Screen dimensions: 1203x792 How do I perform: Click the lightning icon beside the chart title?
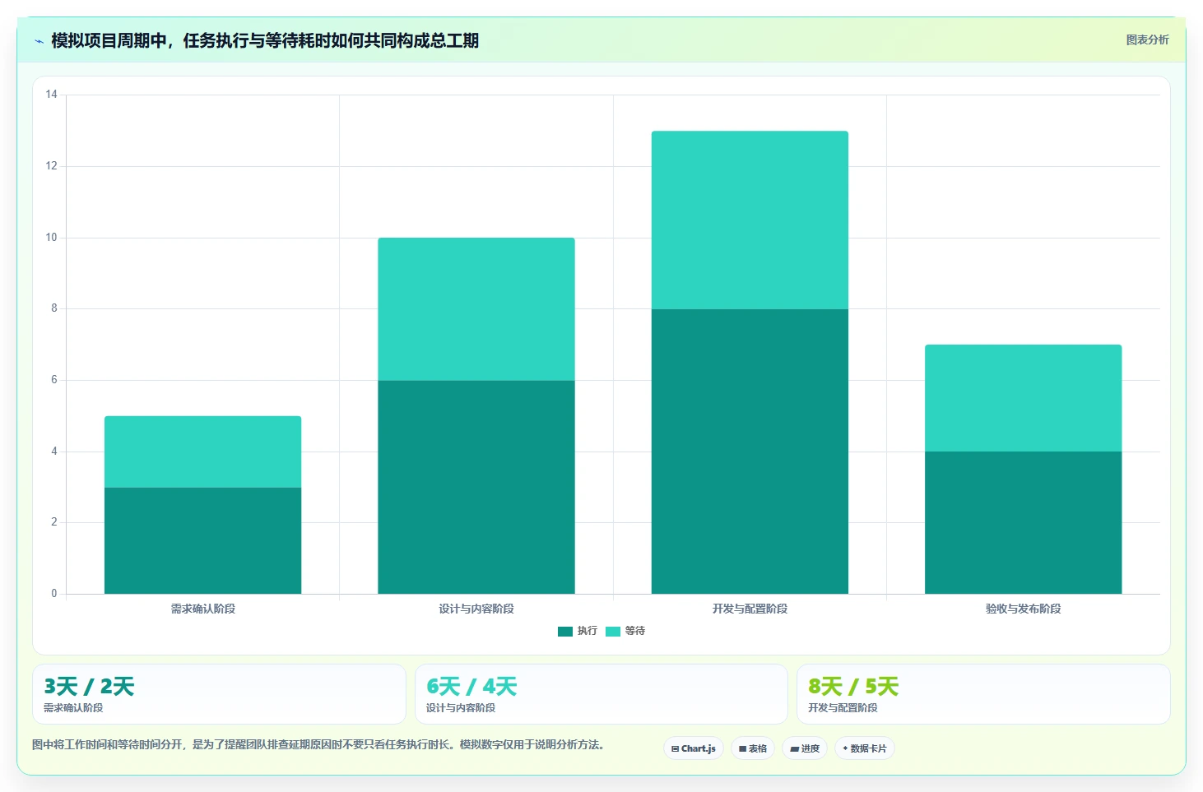39,41
